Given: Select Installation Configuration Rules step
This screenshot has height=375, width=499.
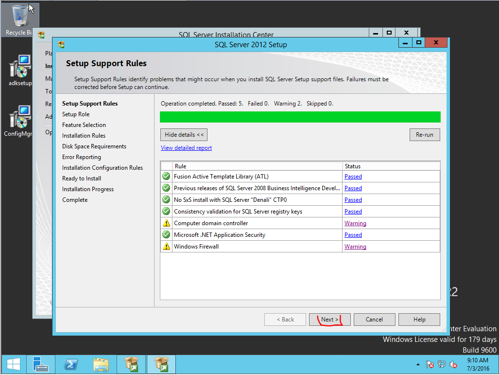Looking at the screenshot, I should tap(103, 168).
